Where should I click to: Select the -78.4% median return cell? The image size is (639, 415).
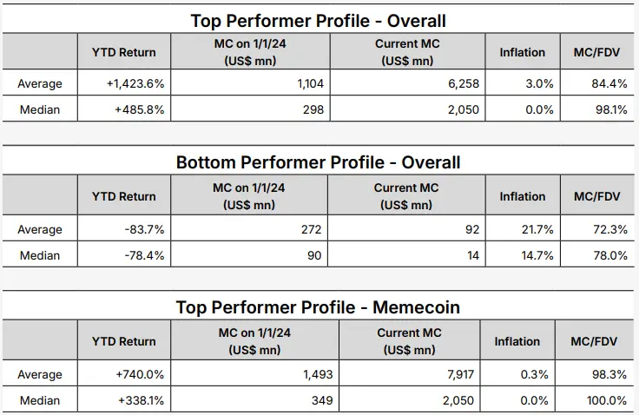click(x=143, y=254)
